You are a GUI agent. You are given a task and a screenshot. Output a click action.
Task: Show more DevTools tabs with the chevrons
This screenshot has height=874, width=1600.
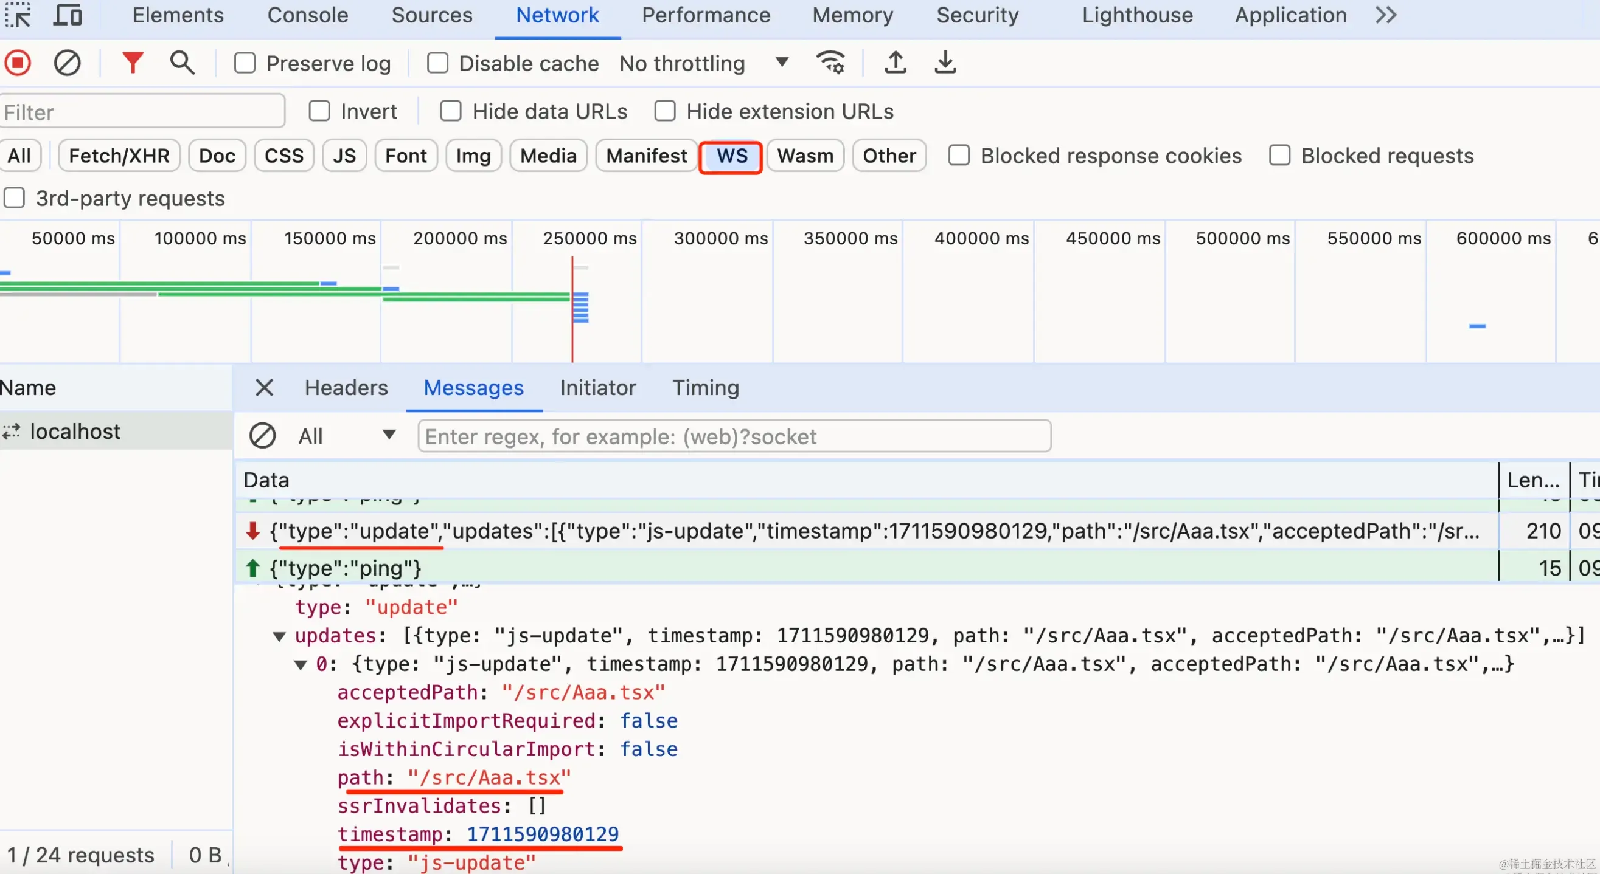click(1386, 15)
